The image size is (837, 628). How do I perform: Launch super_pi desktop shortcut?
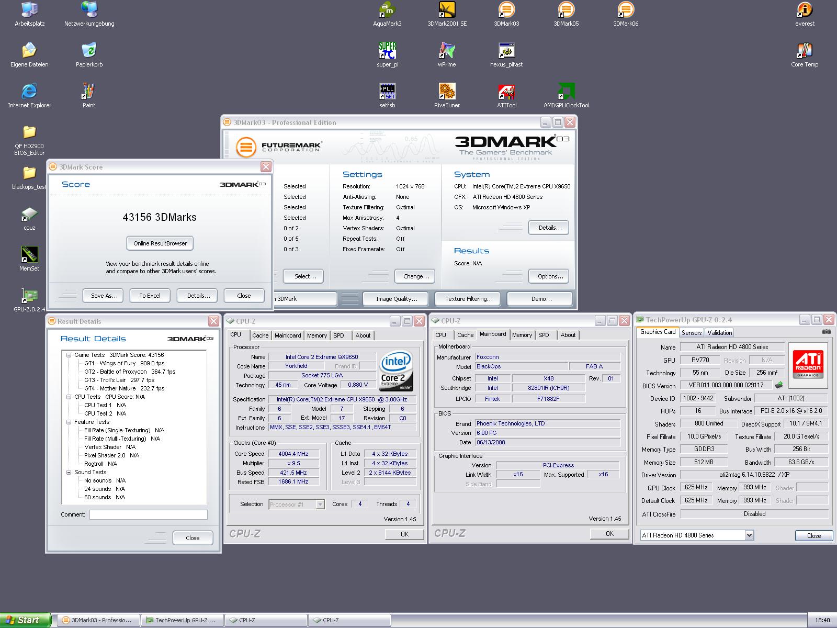(387, 55)
